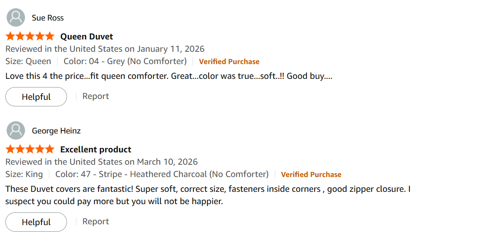Click the star rating on Queen Duvet review

click(30, 37)
